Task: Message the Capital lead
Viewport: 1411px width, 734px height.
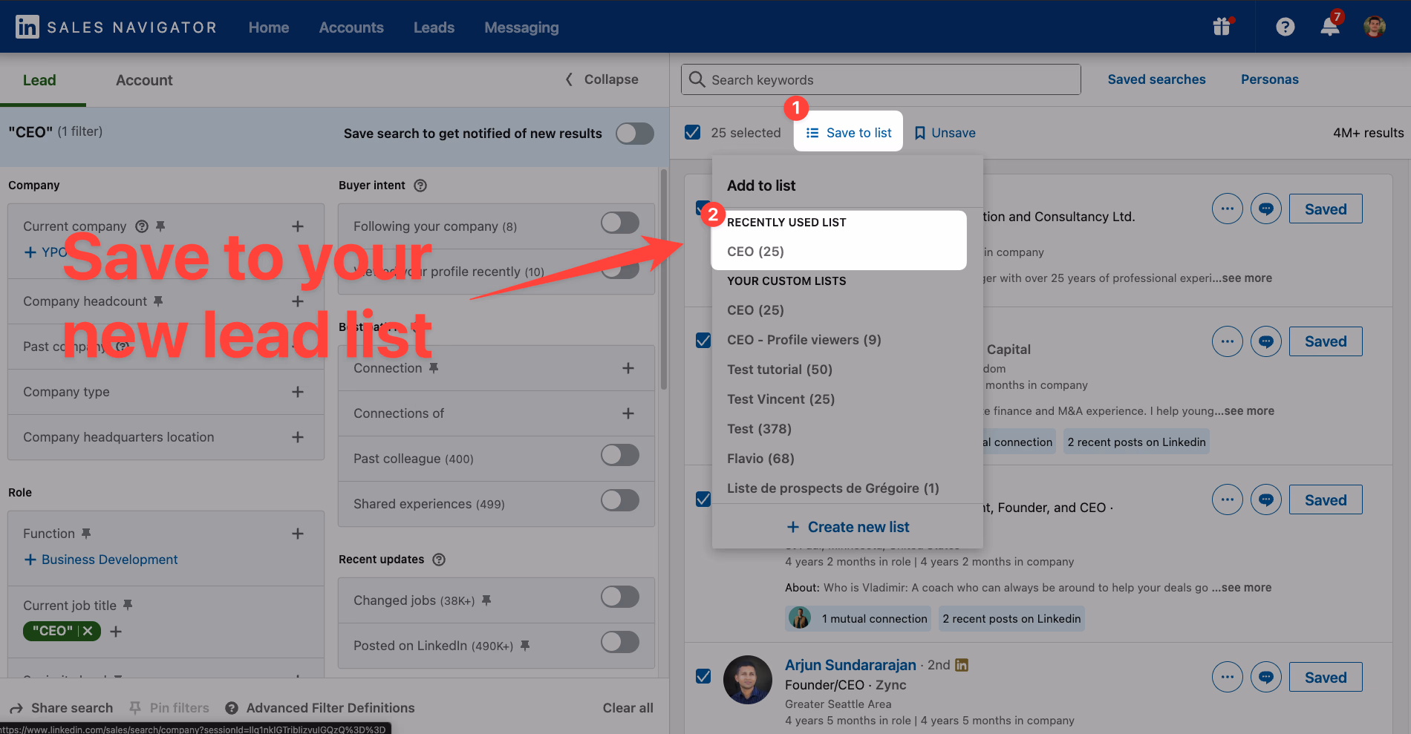Action: click(x=1266, y=341)
